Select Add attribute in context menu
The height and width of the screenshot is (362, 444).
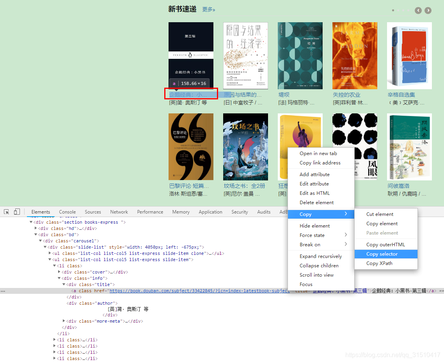(x=321, y=175)
